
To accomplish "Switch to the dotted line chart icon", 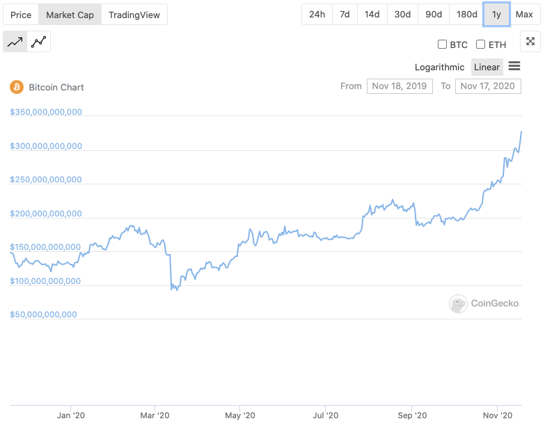I will [38, 42].
